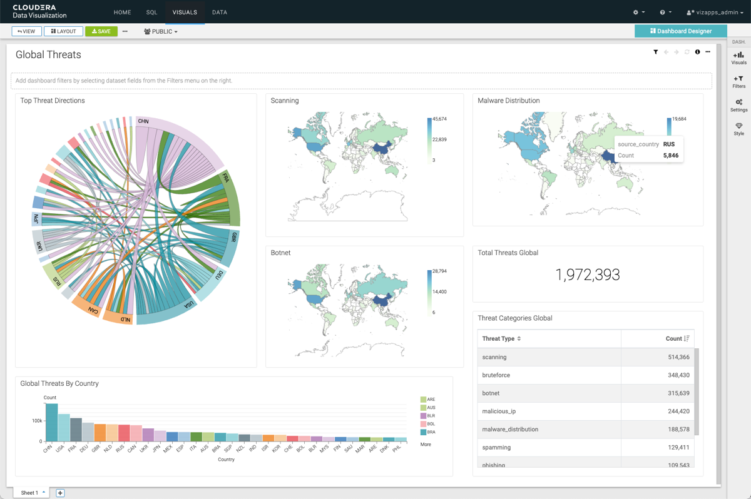This screenshot has width=751, height=499.
Task: Open the add Filters sidebar panel
Action: [x=738, y=81]
